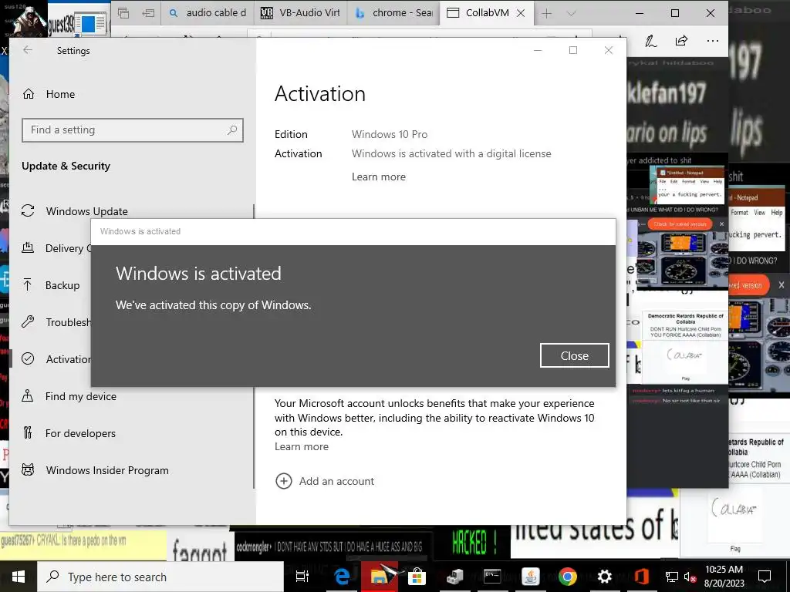Image resolution: width=790 pixels, height=592 pixels.
Task: Open Find my device settings
Action: (x=80, y=396)
